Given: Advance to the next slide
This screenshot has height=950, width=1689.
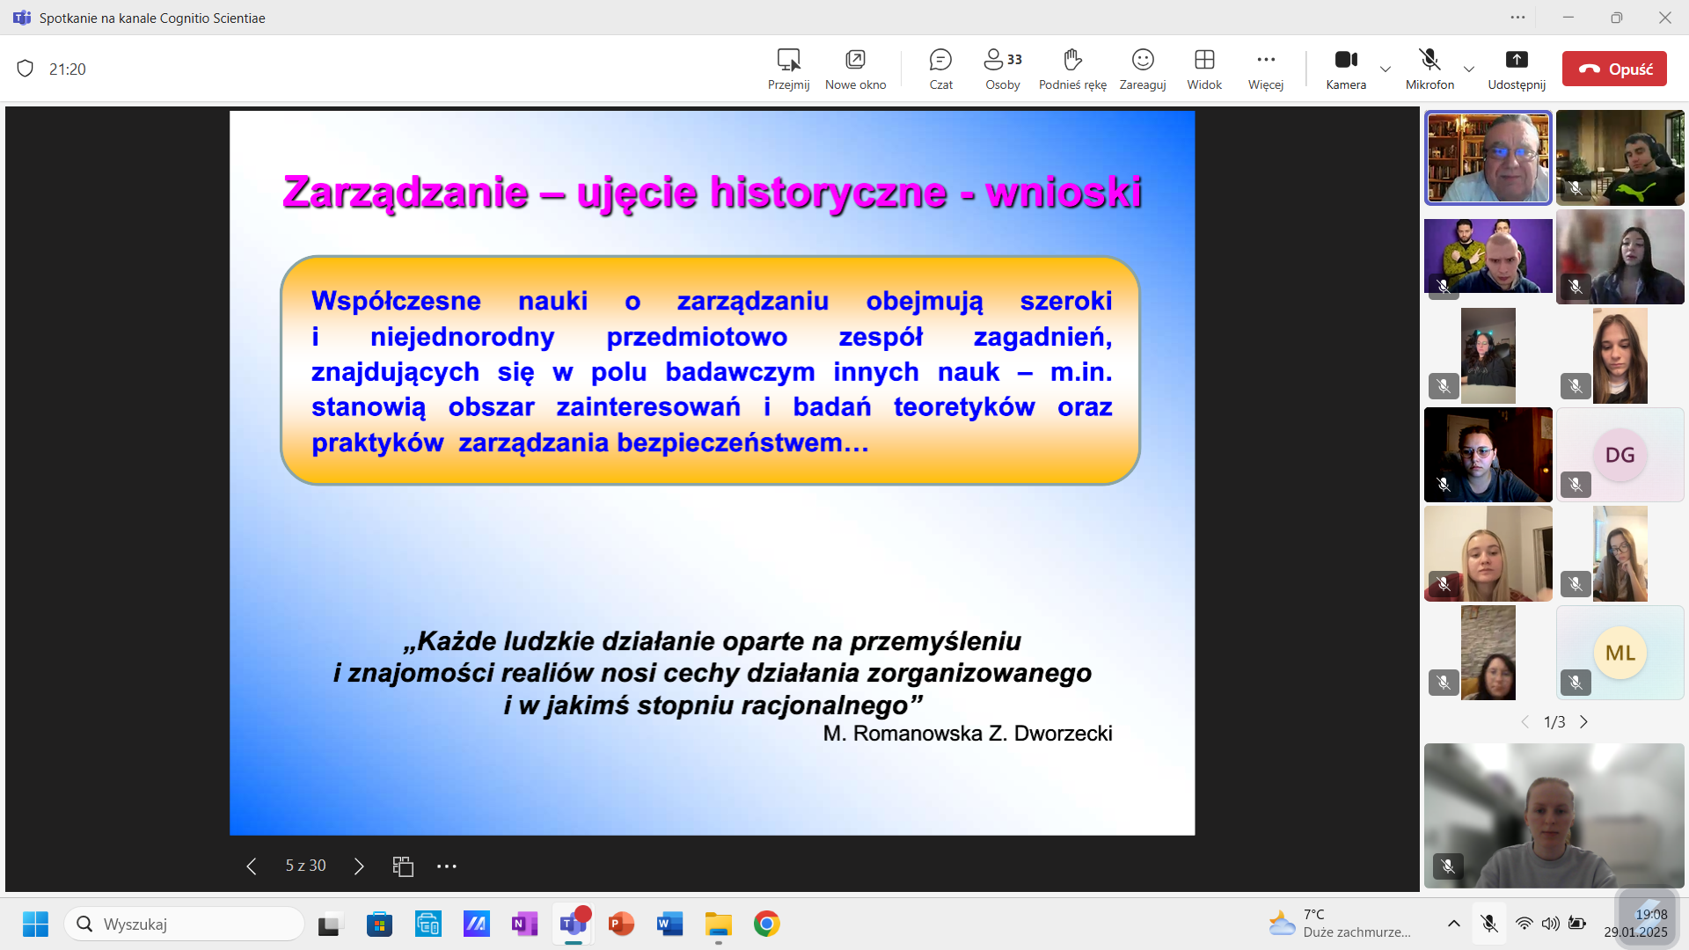Looking at the screenshot, I should pos(359,866).
